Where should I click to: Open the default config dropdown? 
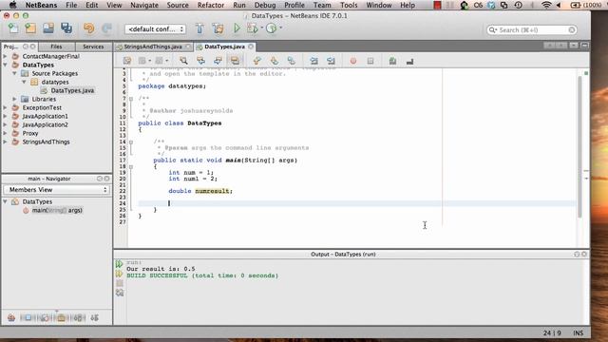(x=155, y=29)
